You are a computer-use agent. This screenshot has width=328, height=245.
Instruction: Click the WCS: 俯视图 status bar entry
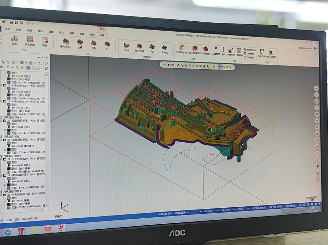(291, 206)
